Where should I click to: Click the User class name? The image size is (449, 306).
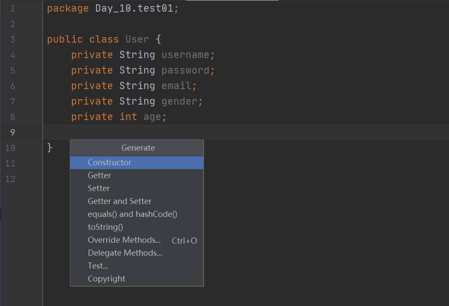[137, 40]
